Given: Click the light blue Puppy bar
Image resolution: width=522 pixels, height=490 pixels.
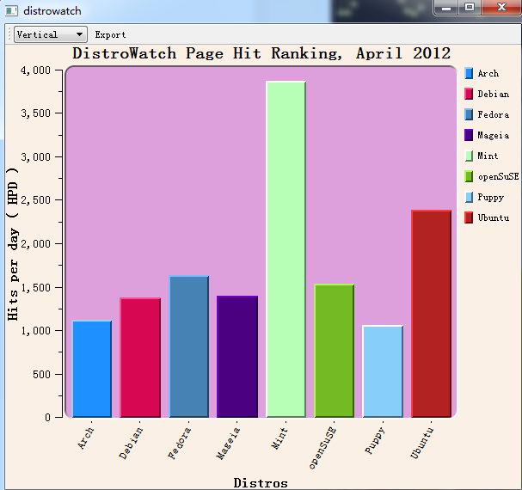Looking at the screenshot, I should click(383, 371).
